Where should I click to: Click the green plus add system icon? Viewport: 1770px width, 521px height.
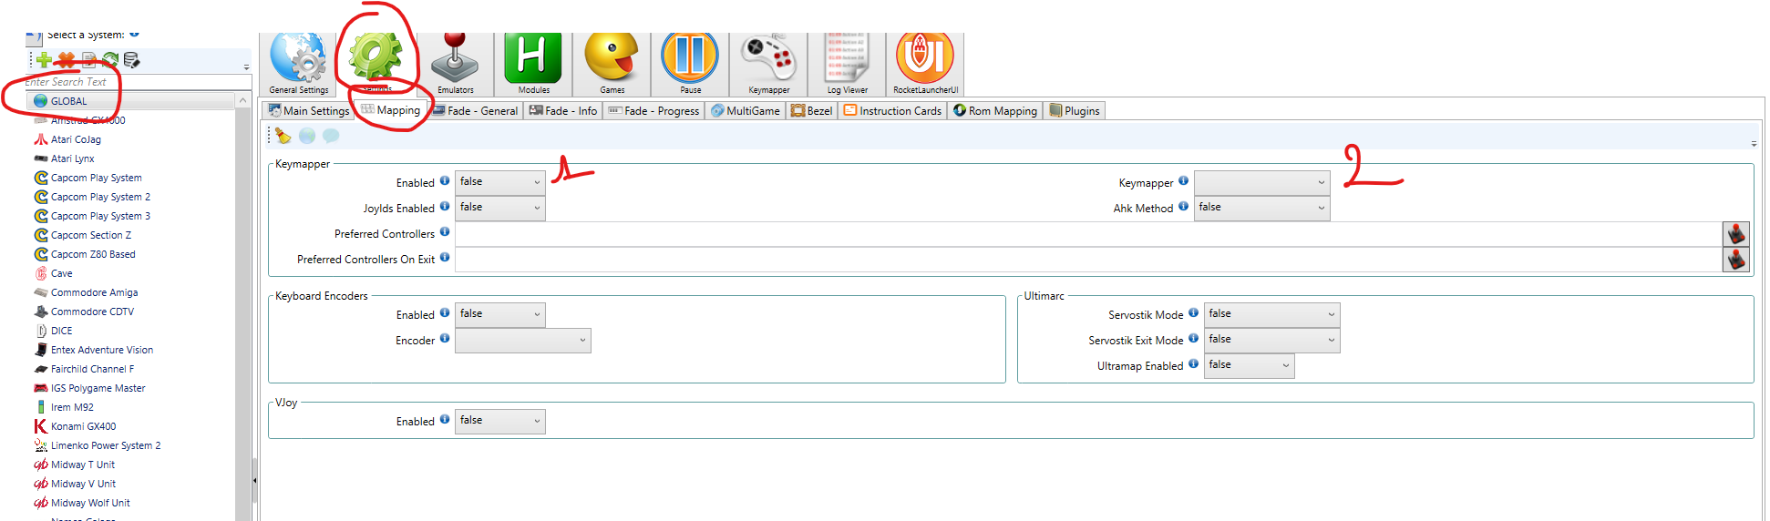pyautogui.click(x=44, y=60)
